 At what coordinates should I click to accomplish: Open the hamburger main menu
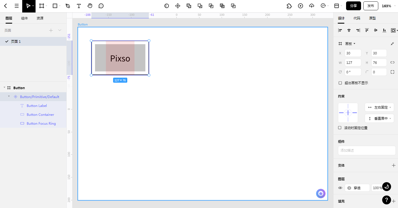17,6
